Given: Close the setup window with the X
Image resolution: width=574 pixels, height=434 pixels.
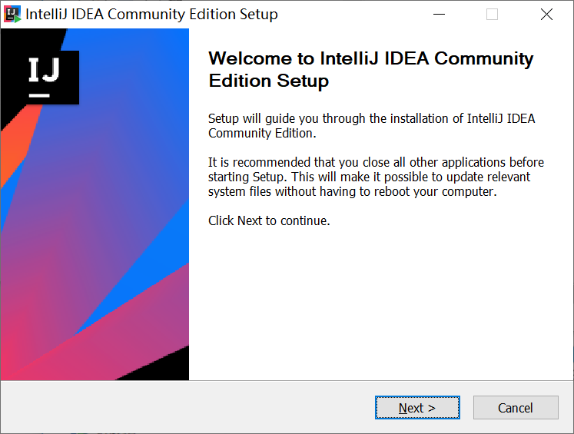Looking at the screenshot, I should coord(546,15).
